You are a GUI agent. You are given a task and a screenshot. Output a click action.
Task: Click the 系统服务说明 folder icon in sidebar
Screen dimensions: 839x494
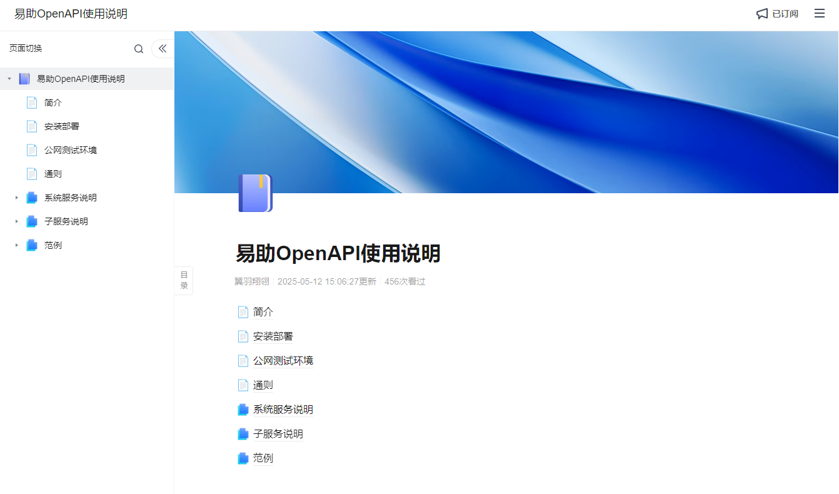pyautogui.click(x=32, y=198)
